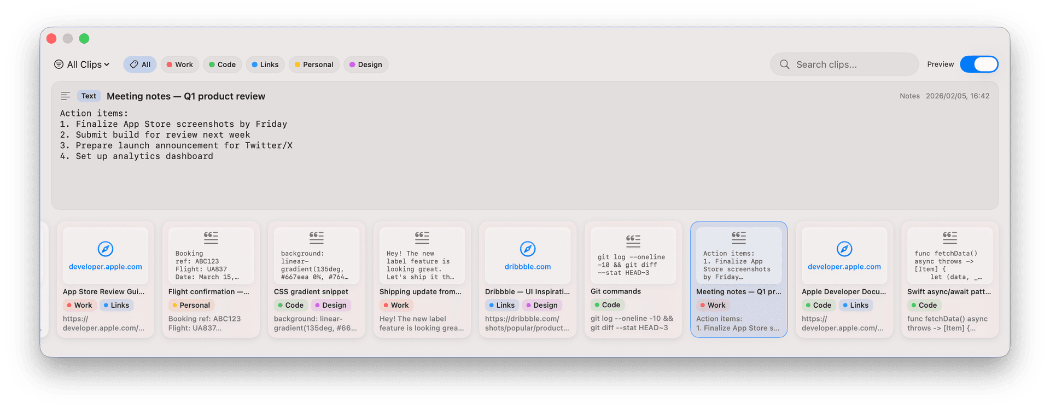Click Design tag on CSS gradient snippet card
Screen dimensions: 1050x410
331,306
